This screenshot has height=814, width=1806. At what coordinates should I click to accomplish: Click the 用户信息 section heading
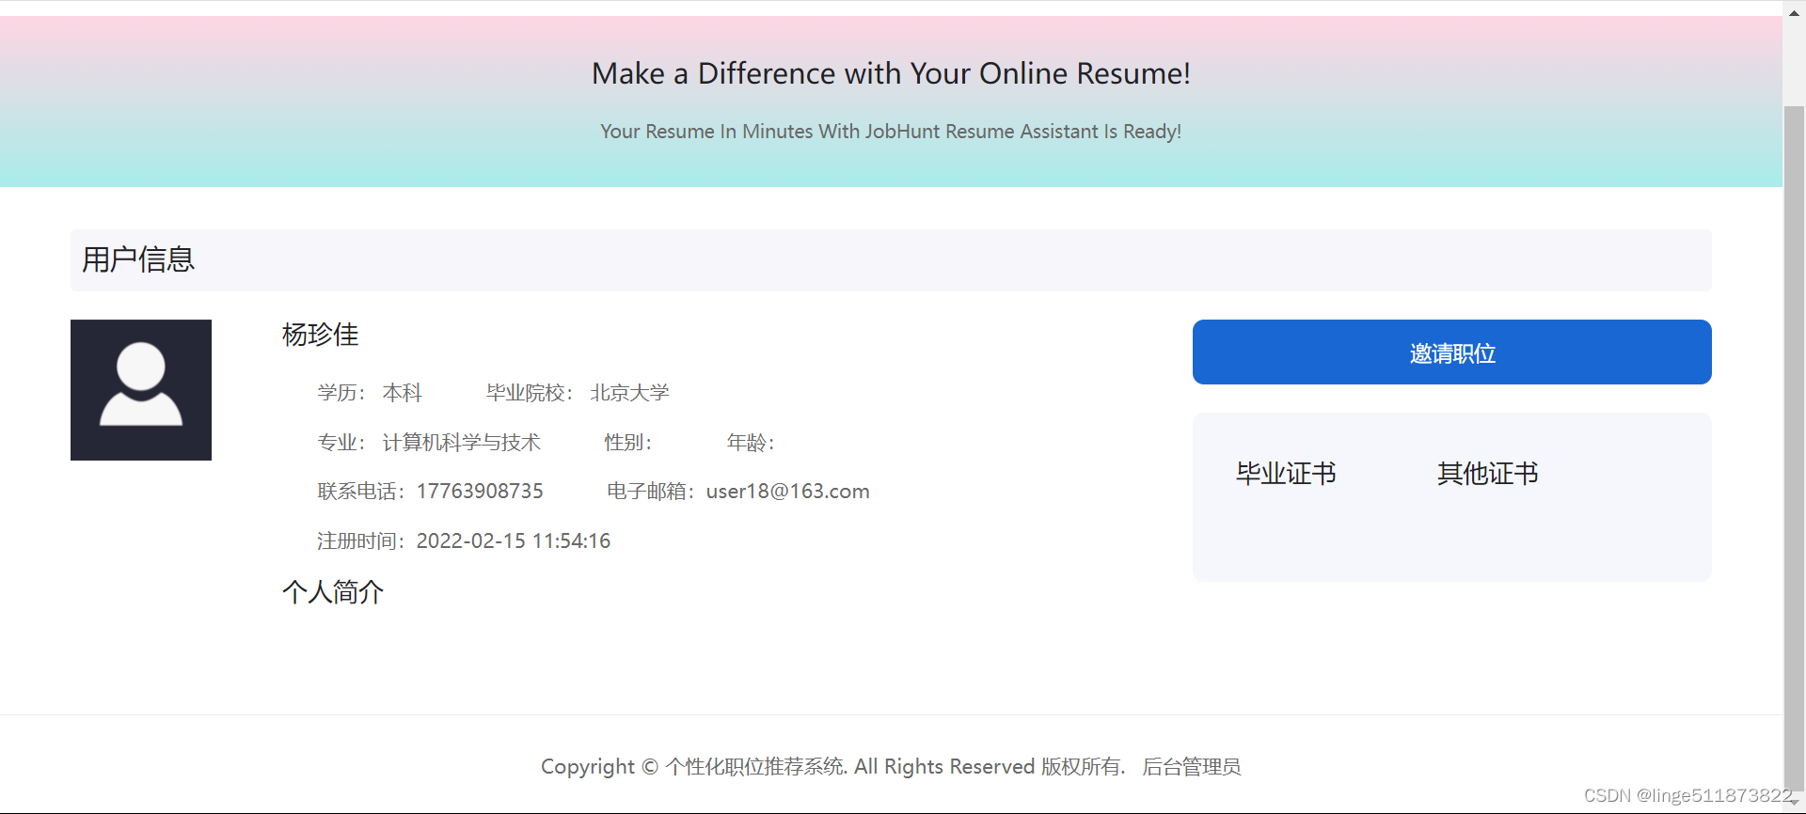tap(138, 259)
